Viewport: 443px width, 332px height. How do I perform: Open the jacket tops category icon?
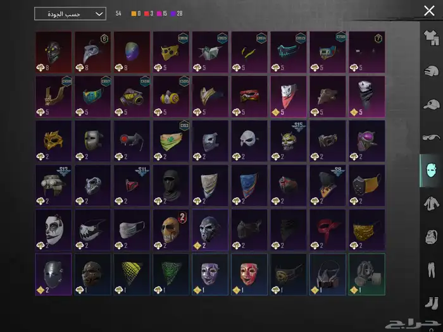(x=431, y=204)
